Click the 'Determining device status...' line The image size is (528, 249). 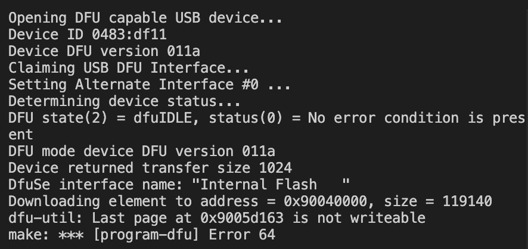pos(125,101)
